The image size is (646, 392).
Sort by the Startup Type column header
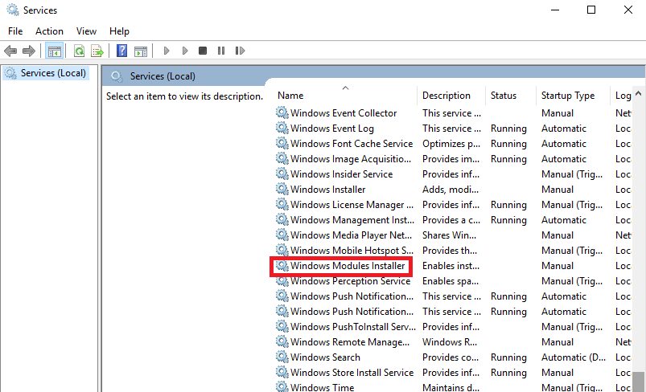[567, 96]
